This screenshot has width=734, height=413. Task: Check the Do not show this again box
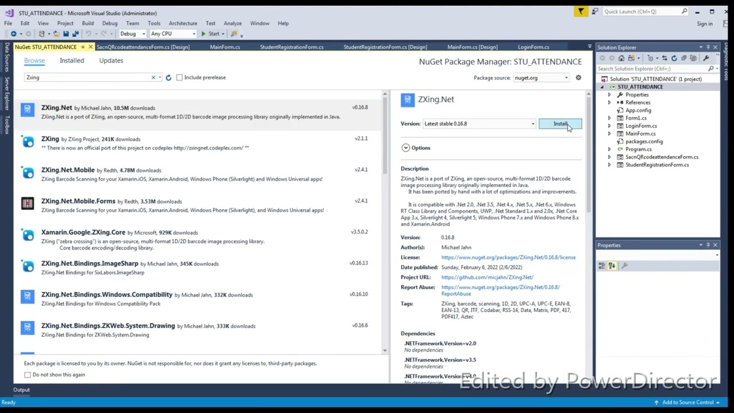pyautogui.click(x=28, y=375)
